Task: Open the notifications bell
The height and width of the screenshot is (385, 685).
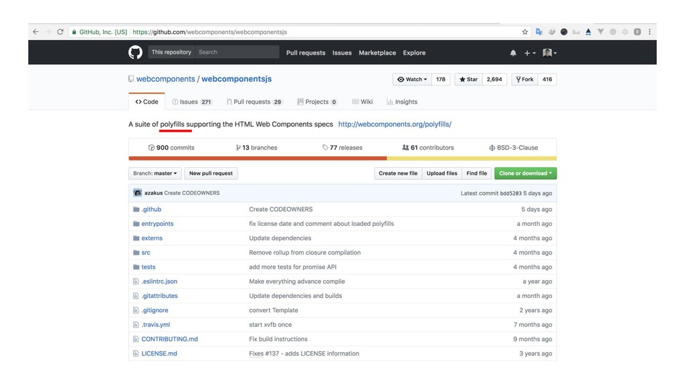Action: tap(513, 53)
